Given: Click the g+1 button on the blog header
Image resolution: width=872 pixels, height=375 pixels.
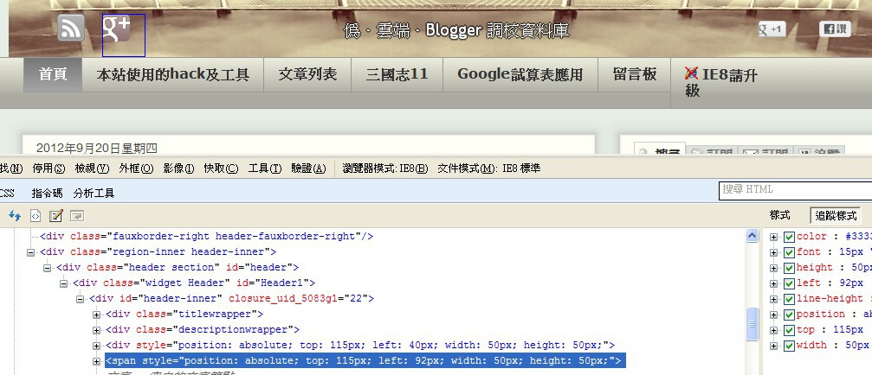Looking at the screenshot, I should [772, 29].
